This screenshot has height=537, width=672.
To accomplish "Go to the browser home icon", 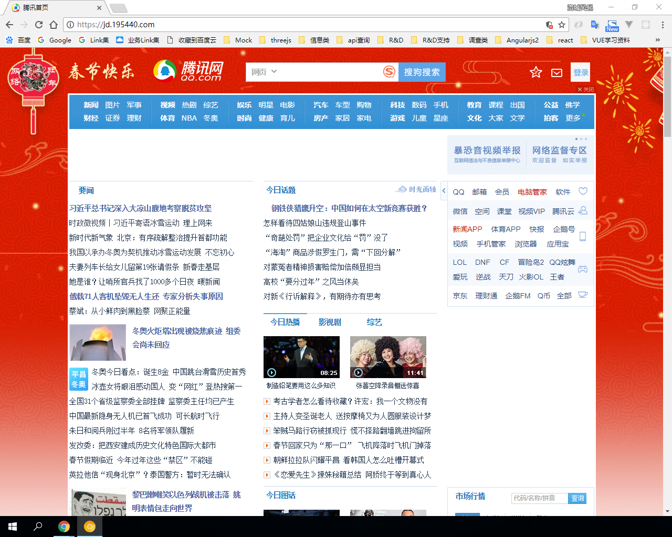I will pyautogui.click(x=54, y=25).
